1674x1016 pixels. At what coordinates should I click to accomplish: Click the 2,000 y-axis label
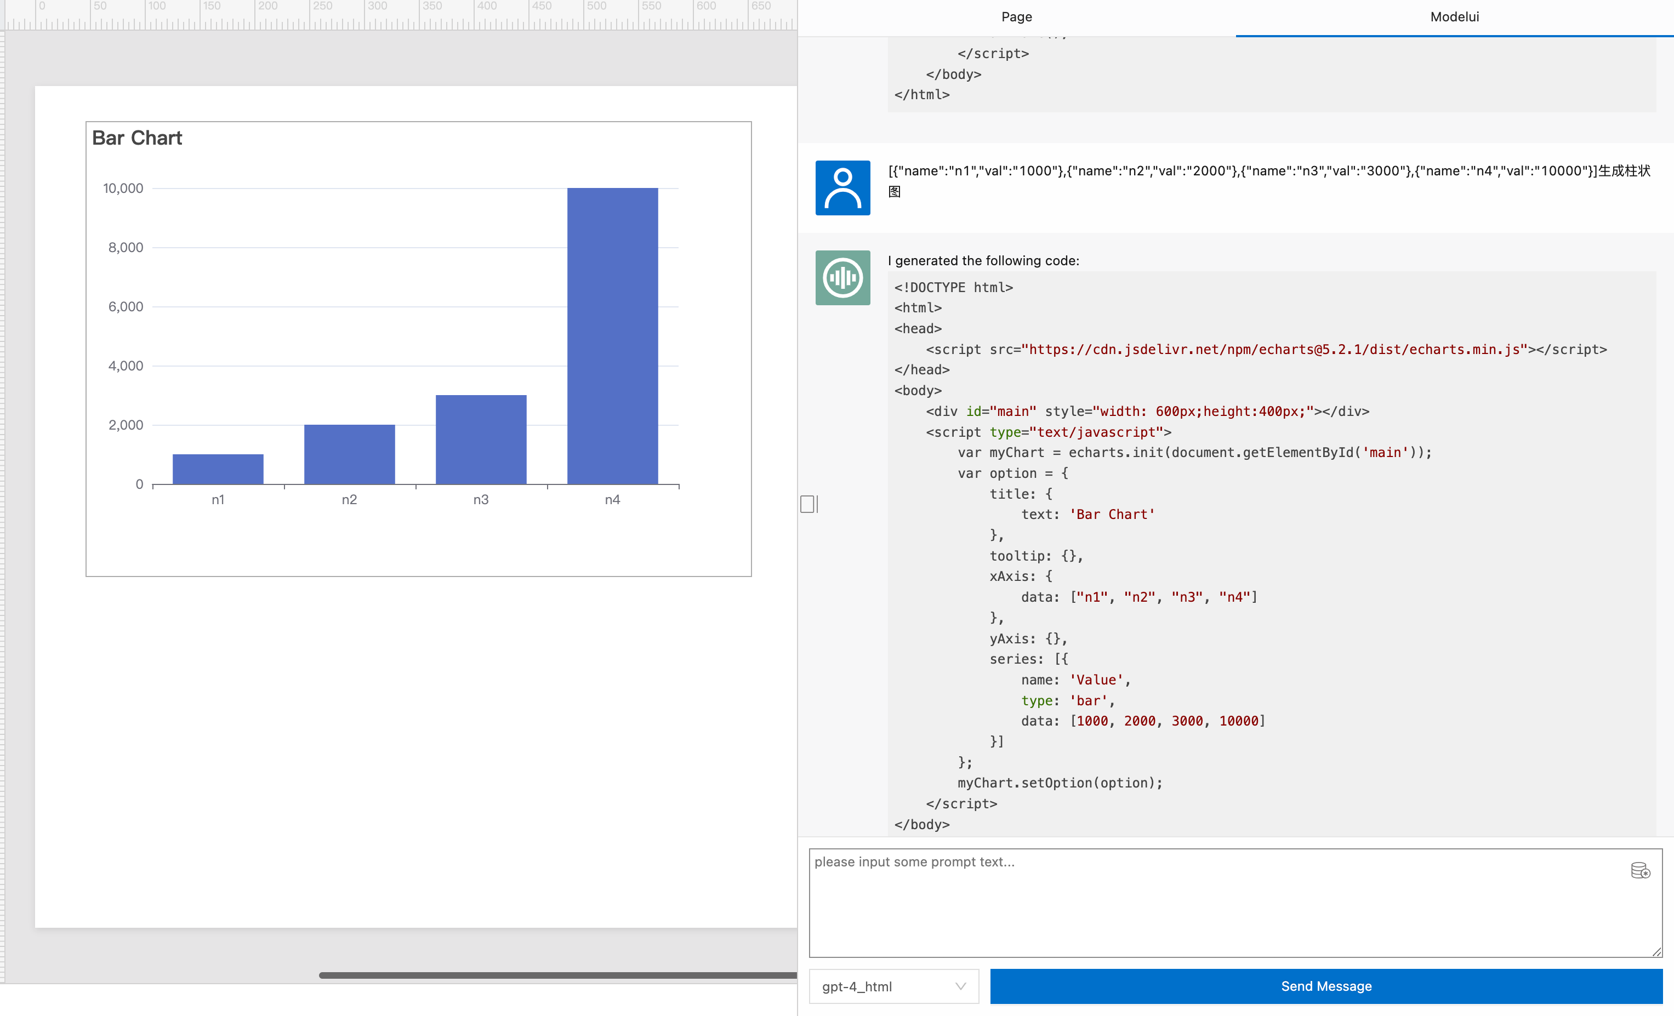126,425
